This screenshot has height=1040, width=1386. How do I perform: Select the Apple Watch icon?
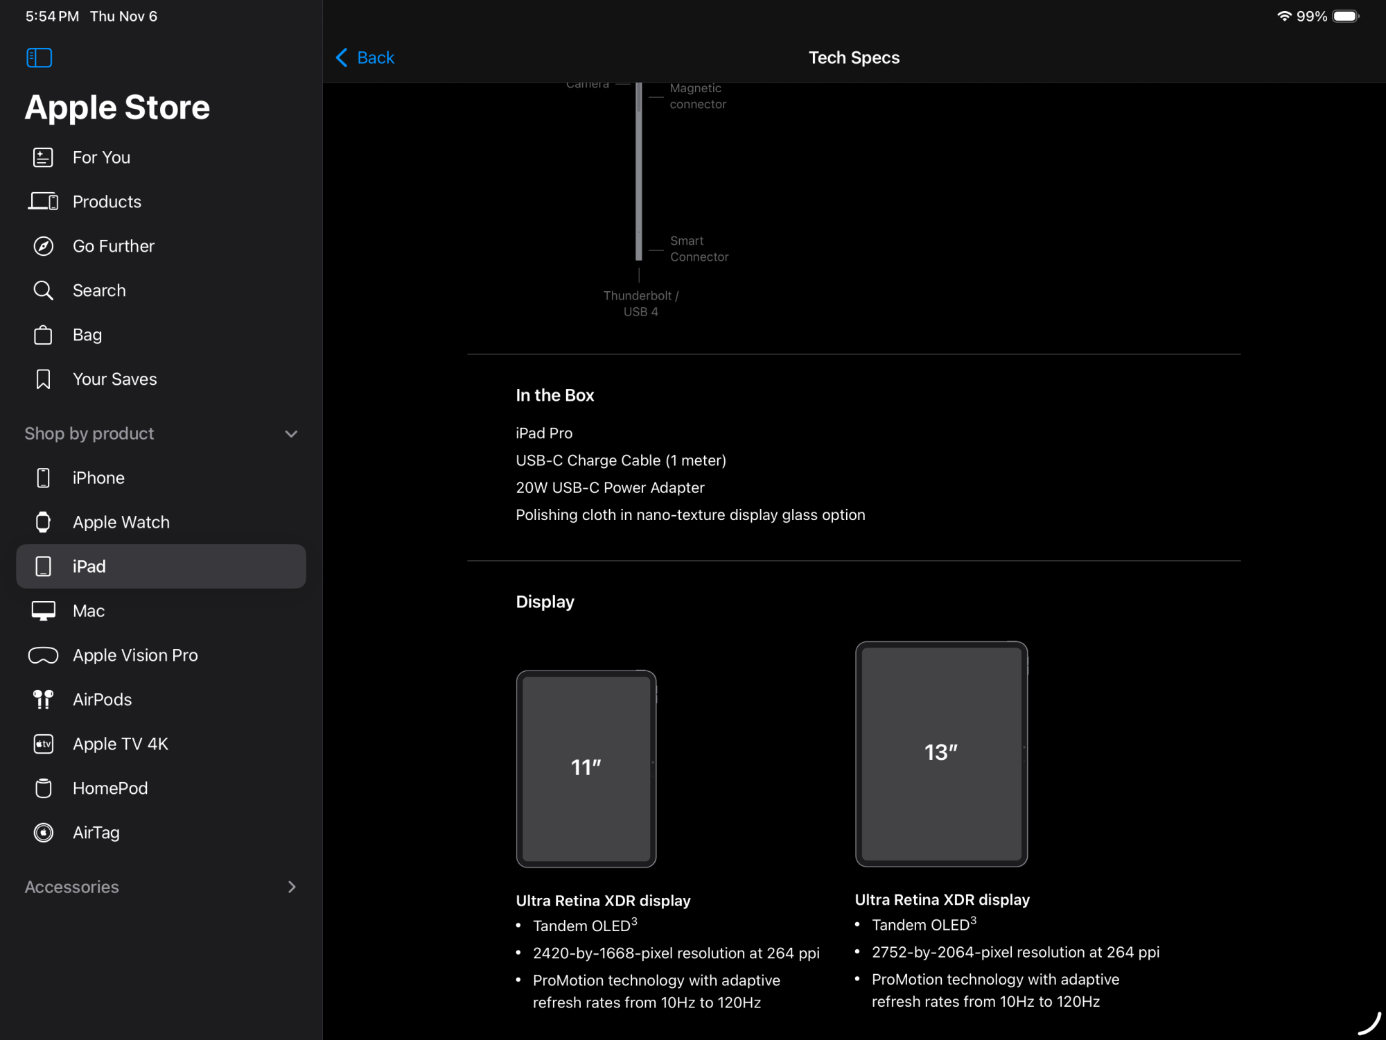pos(43,522)
